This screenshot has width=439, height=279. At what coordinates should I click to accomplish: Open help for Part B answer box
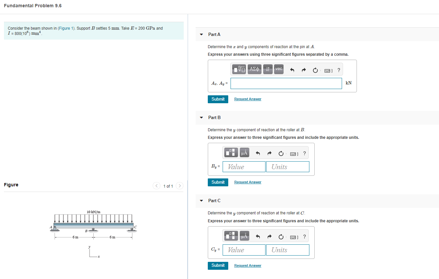(x=304, y=153)
